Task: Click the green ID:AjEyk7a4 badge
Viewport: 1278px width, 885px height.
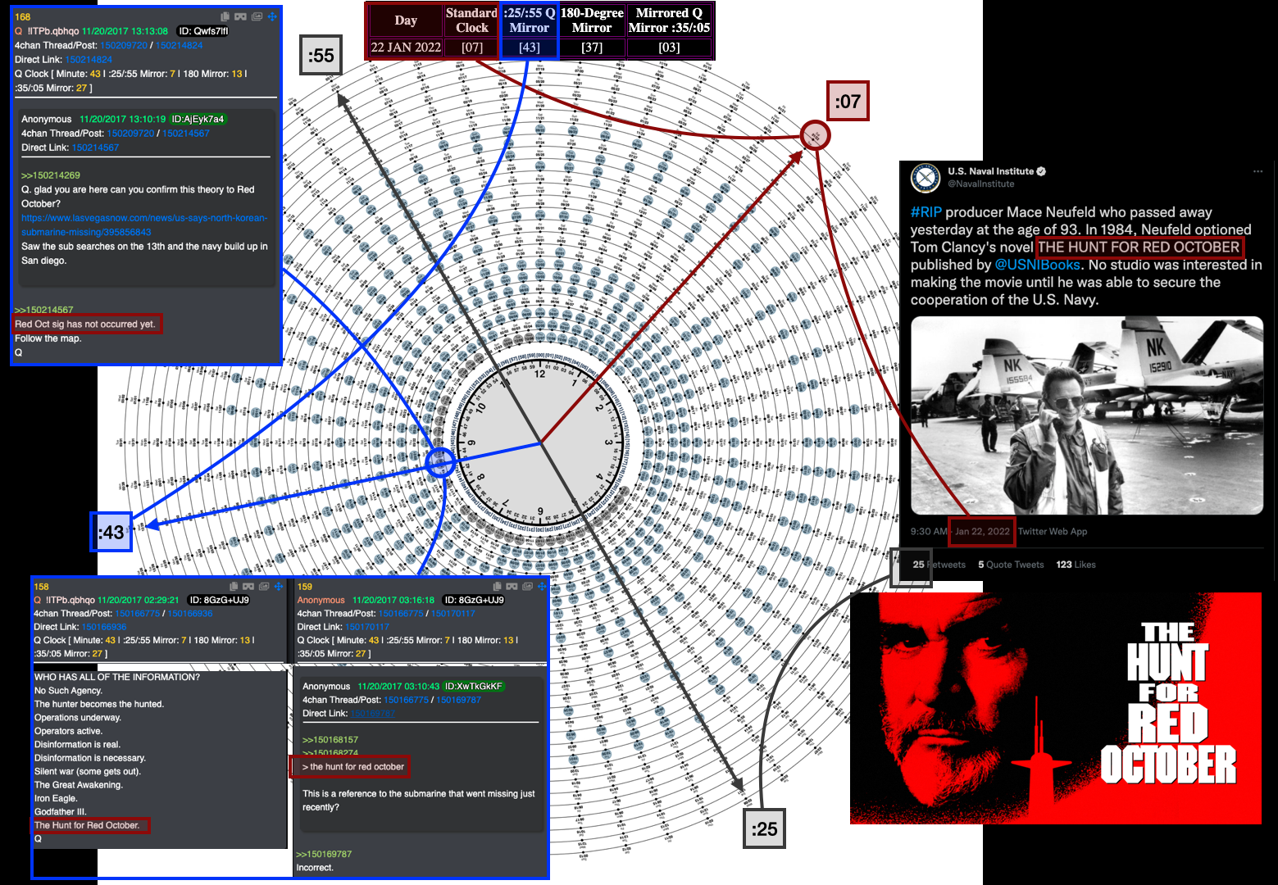Action: pyautogui.click(x=198, y=120)
